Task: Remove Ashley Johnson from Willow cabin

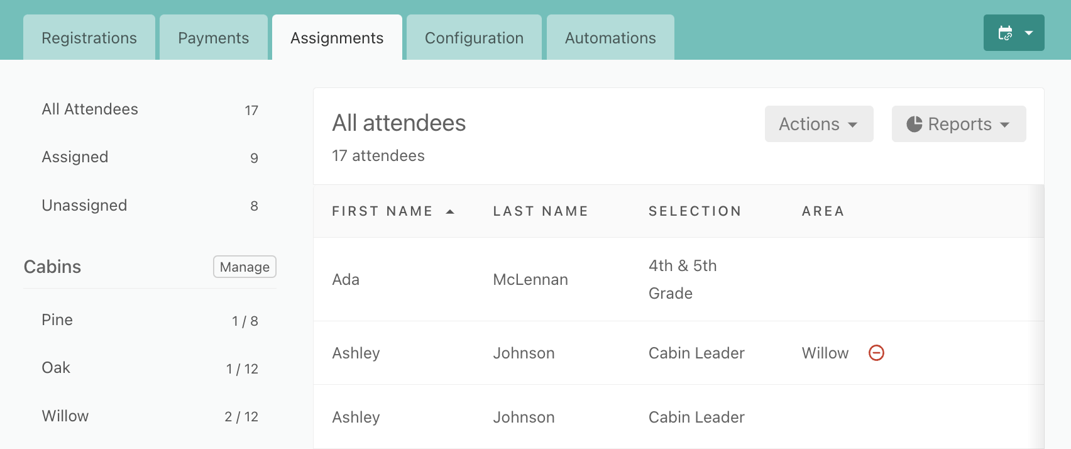Action: click(876, 353)
